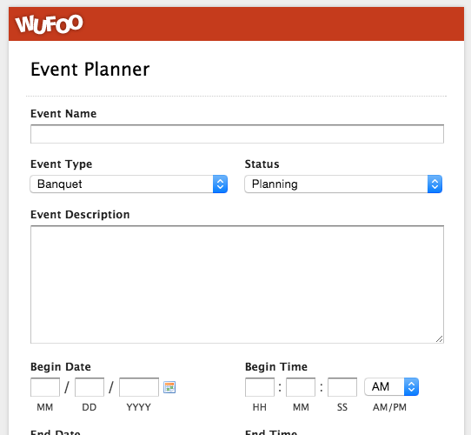Click the Begin Time SS seconds field

click(x=342, y=387)
